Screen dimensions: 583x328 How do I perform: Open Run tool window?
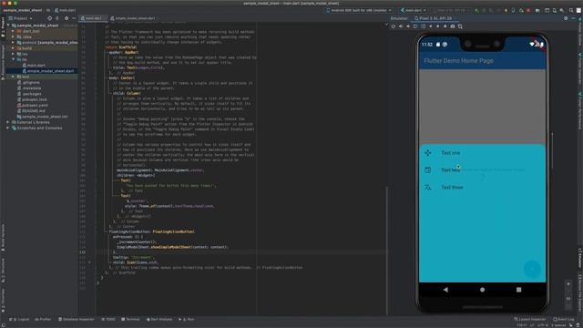187,319
